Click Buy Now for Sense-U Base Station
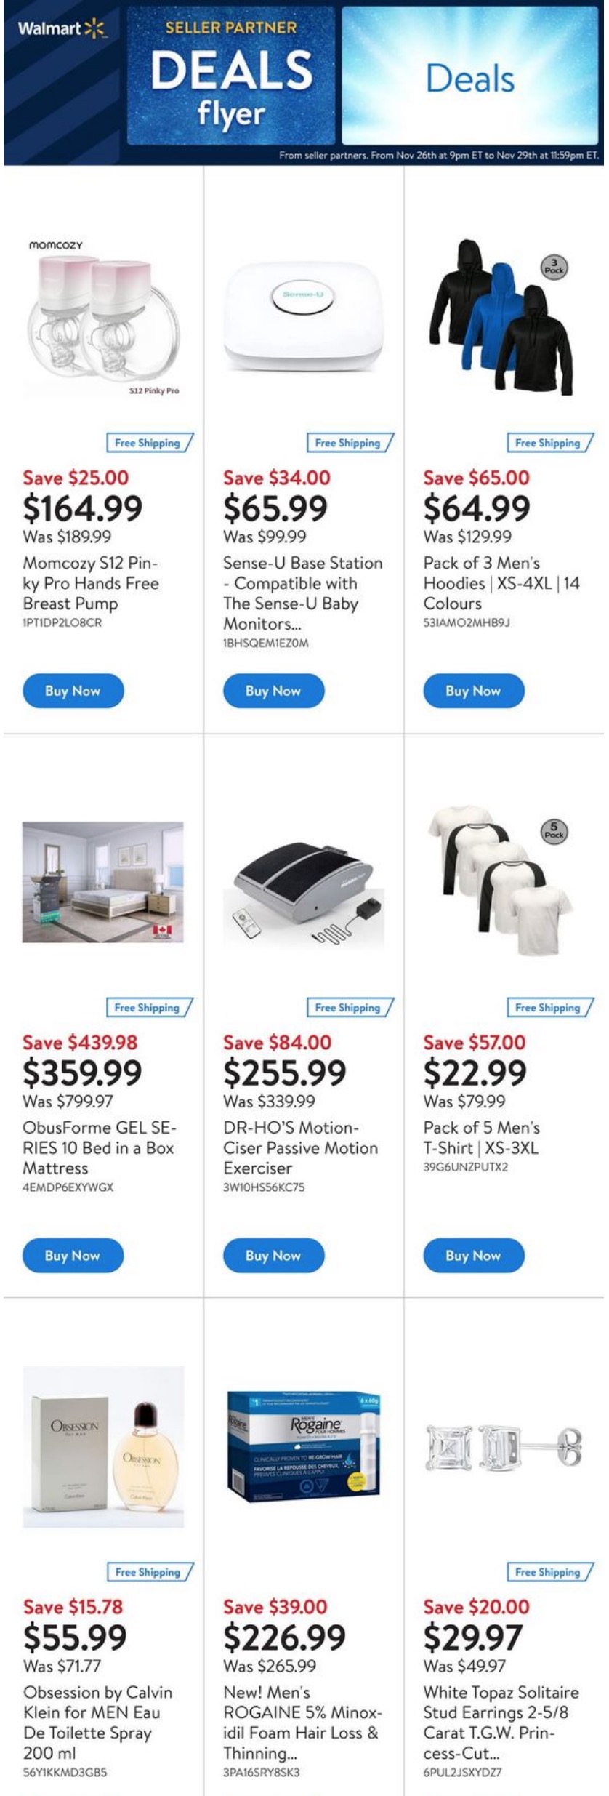The width and height of the screenshot is (609, 1796). [x=273, y=691]
